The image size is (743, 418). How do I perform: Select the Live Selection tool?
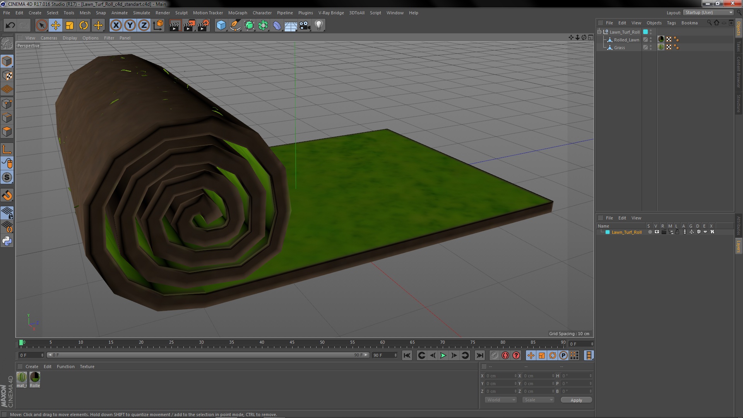(x=41, y=26)
